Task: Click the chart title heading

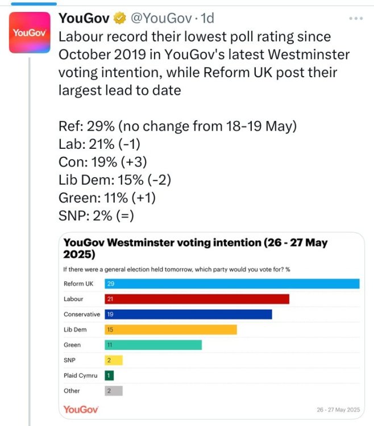Action: (195, 248)
